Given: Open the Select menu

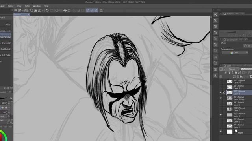Looking at the screenshot, I should point(11,6).
